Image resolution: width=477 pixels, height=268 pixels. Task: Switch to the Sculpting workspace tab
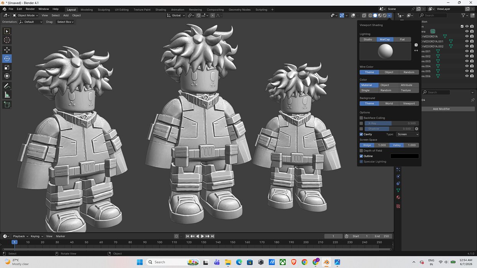click(x=104, y=10)
